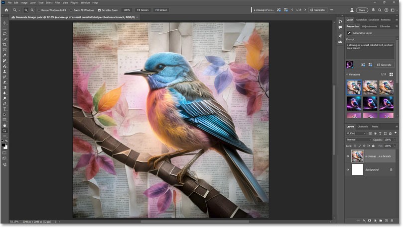
Task: Select the Lasso tool
Action: point(4,34)
